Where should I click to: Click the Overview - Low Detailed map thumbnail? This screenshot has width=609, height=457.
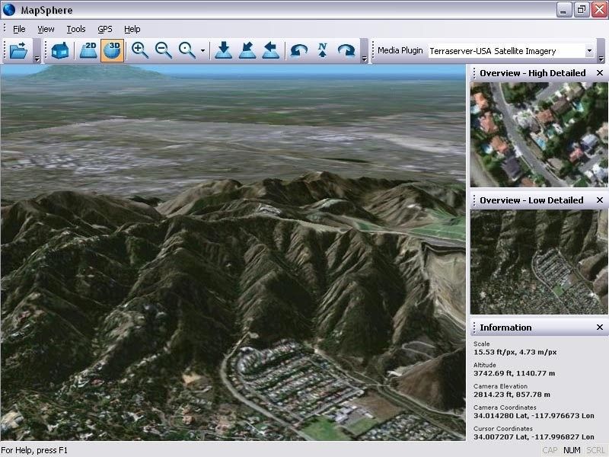point(538,263)
